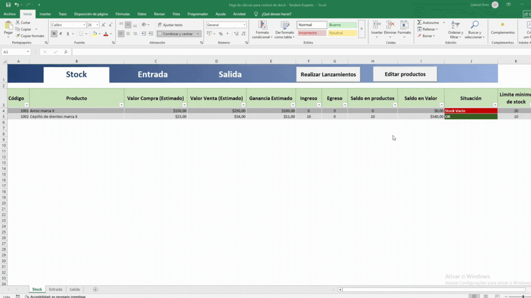
Task: Click the increase indent icon
Action: (x=151, y=34)
